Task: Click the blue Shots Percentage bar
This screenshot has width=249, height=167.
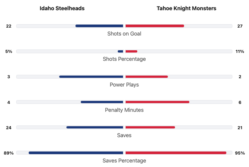Action: [120, 51]
